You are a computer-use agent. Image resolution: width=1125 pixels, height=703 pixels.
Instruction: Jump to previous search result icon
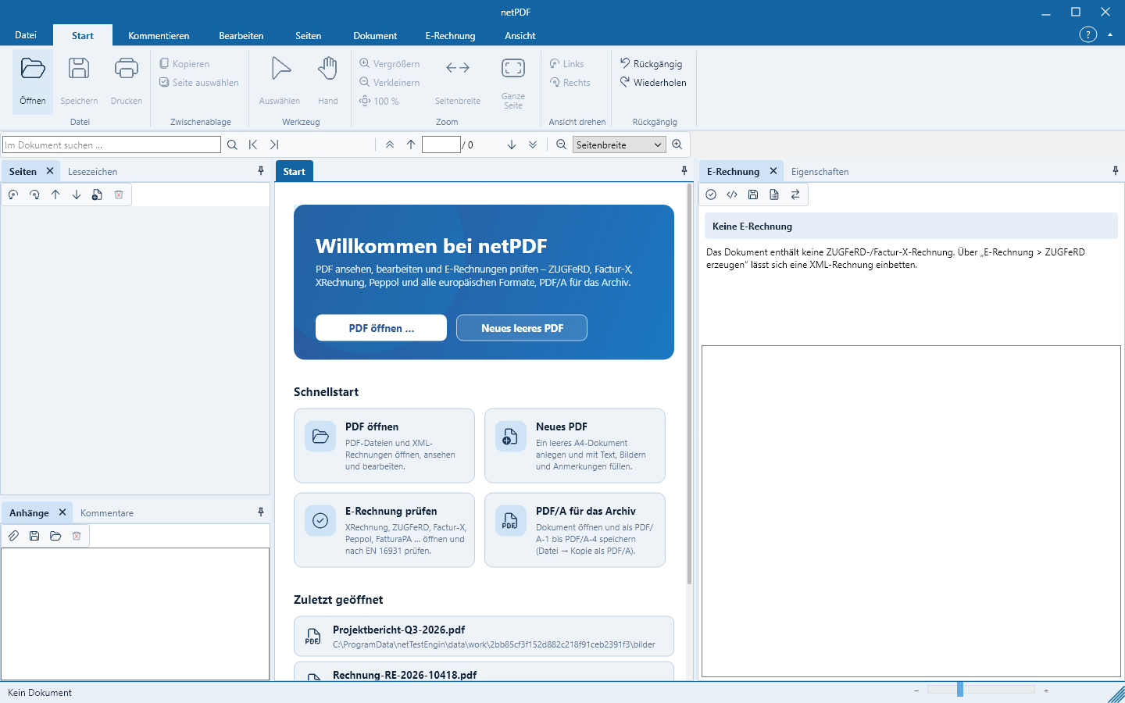point(253,145)
